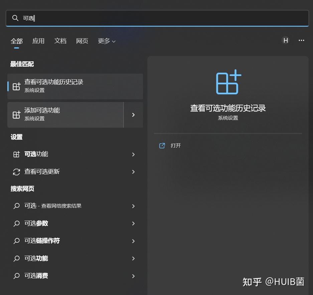
Task: Click inside the search input field
Action: (134, 18)
